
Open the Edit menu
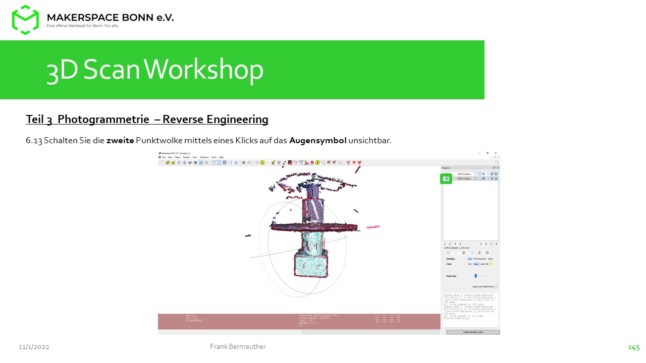coord(170,157)
